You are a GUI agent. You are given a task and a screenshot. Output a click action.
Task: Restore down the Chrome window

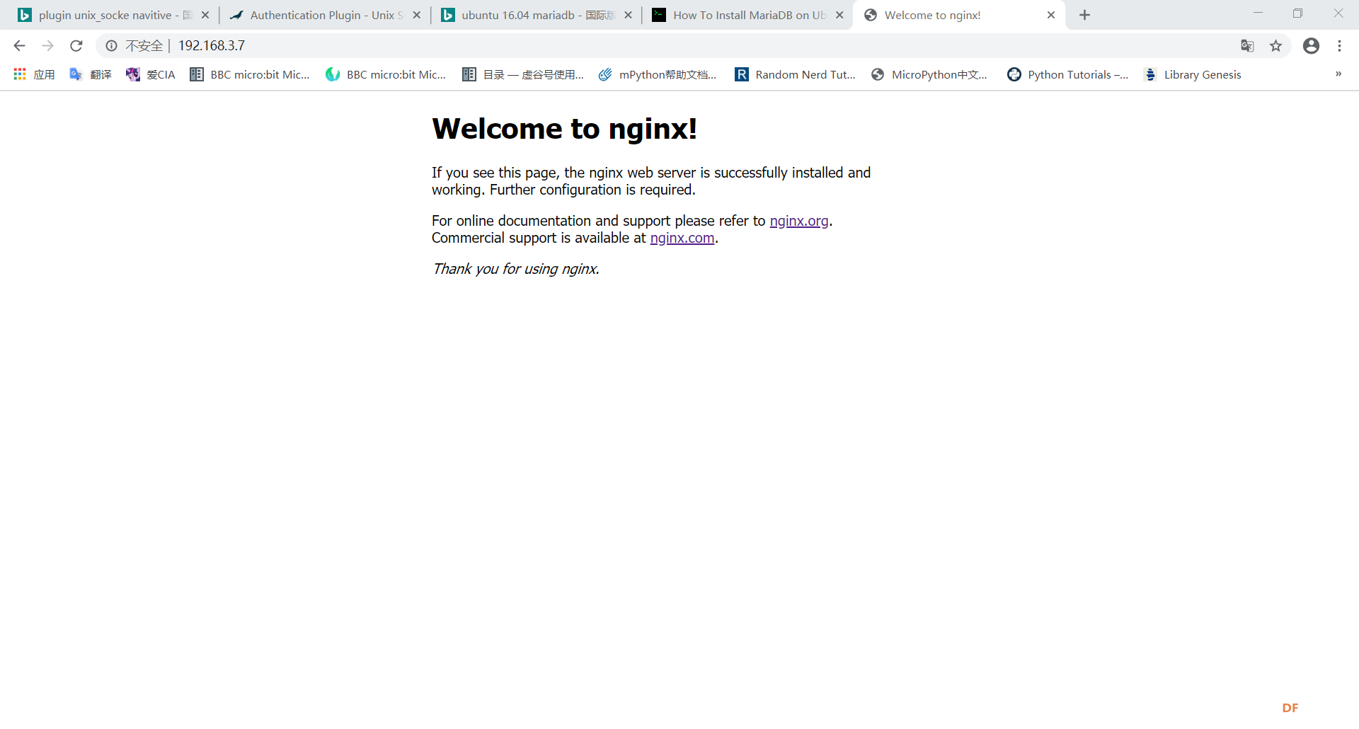(x=1297, y=13)
